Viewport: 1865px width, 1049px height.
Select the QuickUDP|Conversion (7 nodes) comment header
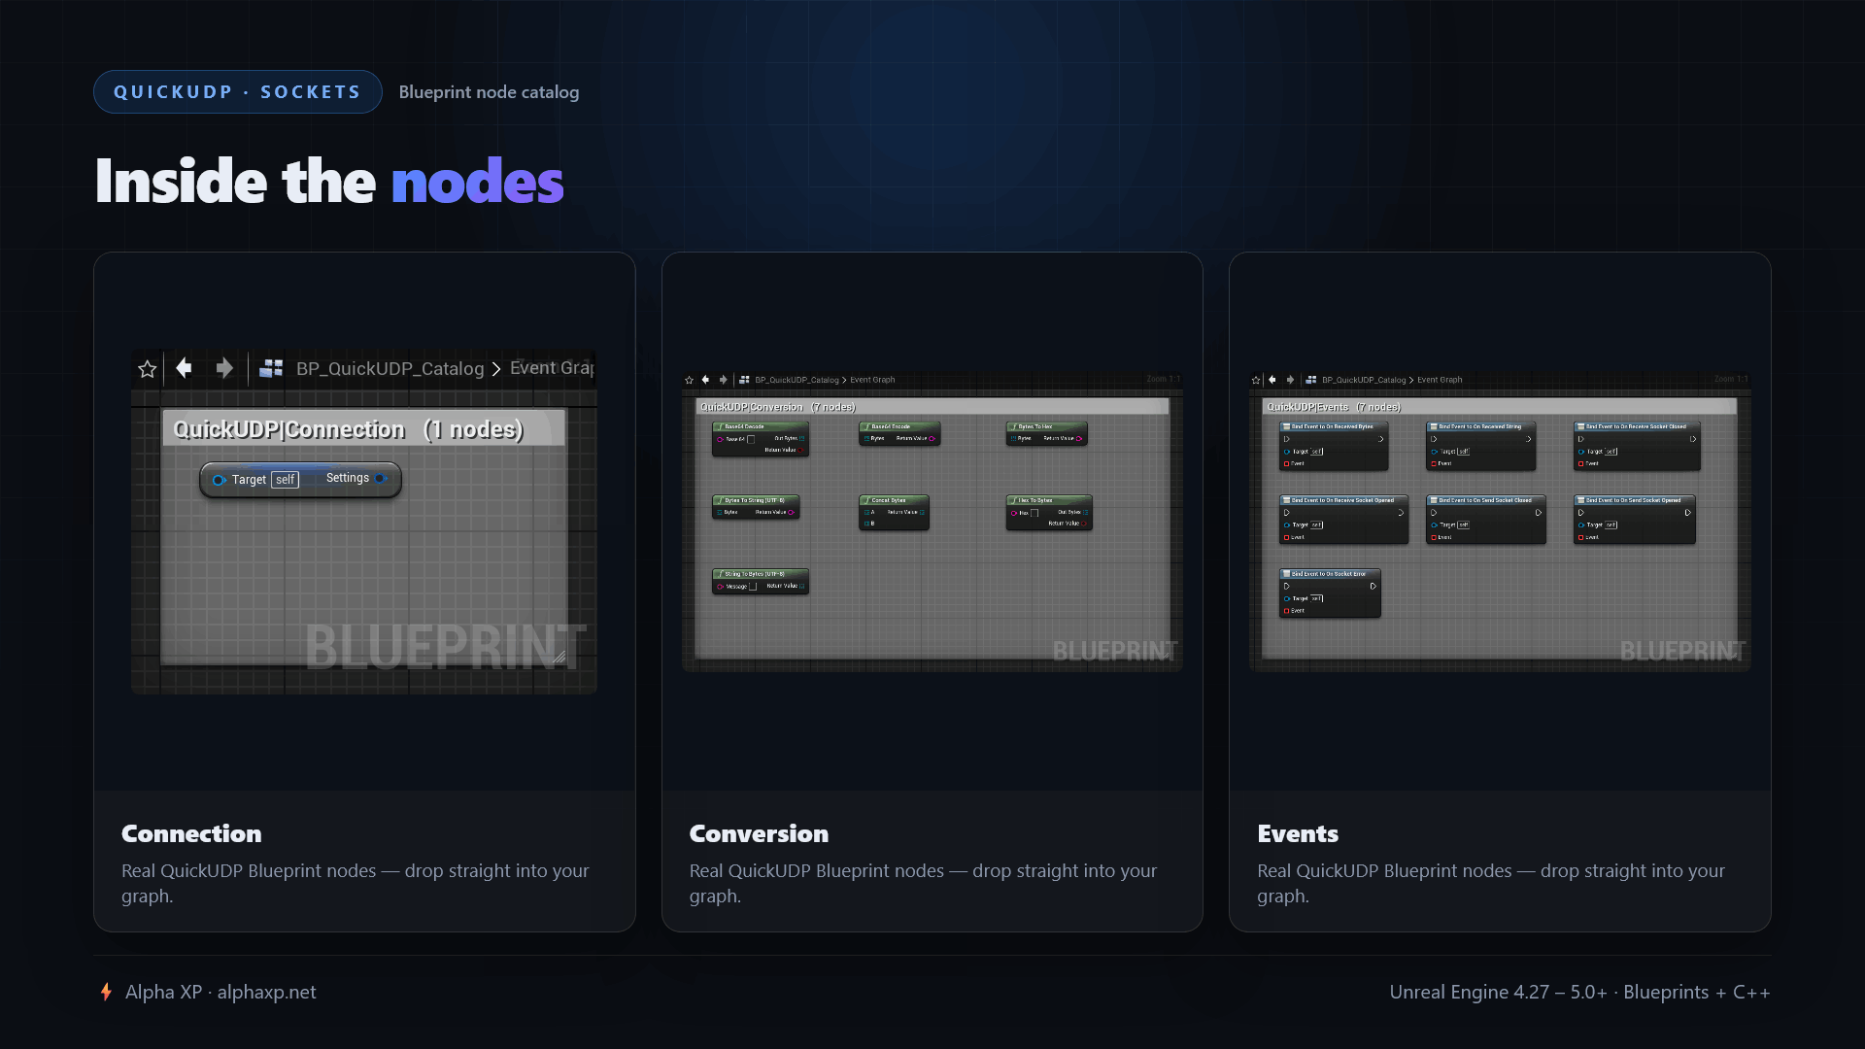click(932, 407)
